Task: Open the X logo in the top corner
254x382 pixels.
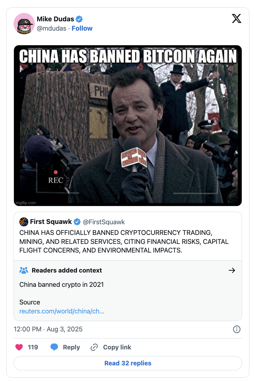Action: pyautogui.click(x=236, y=19)
